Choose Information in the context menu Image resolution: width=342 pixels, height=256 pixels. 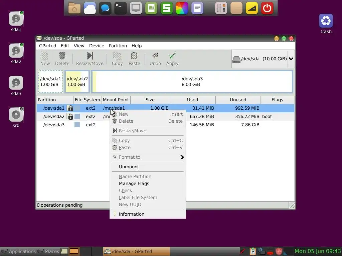148,214
